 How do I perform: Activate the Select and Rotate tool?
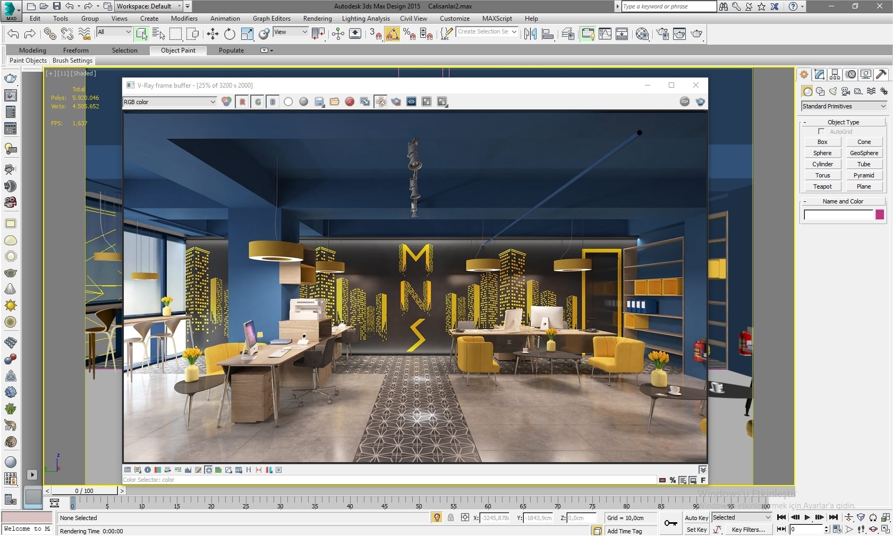point(229,34)
